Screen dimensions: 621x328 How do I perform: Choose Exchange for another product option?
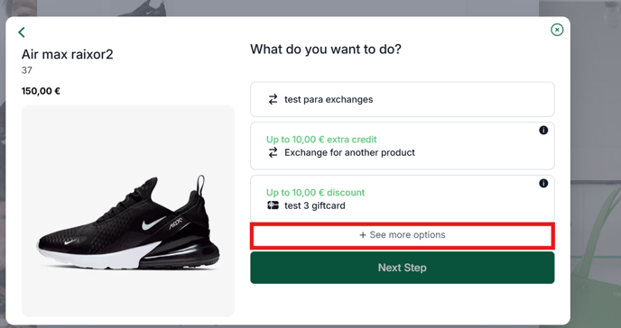pos(403,146)
